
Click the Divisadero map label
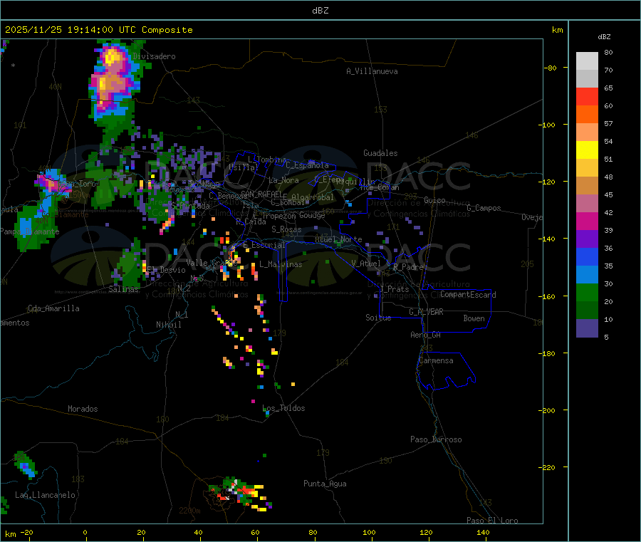[x=154, y=56]
